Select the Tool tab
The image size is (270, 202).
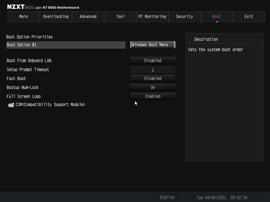120,16
